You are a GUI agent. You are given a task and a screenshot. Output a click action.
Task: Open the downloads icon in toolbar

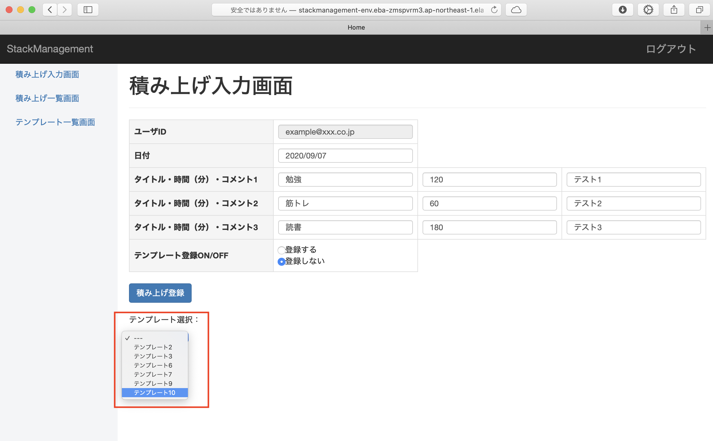pyautogui.click(x=623, y=10)
